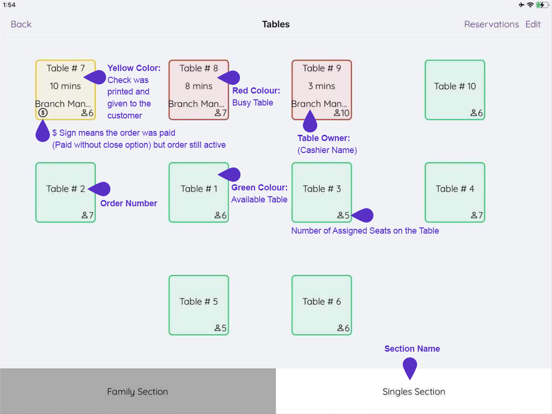Open the Reservations screen
Image resolution: width=552 pixels, height=414 pixels.
(492, 24)
